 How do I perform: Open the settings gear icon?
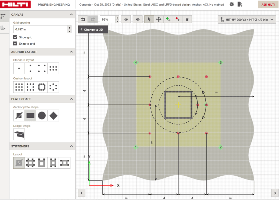232,4
